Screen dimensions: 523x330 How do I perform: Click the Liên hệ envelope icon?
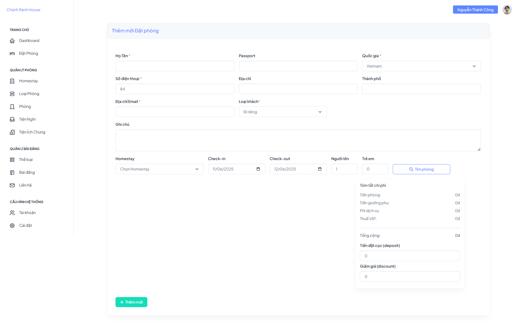pos(12,185)
